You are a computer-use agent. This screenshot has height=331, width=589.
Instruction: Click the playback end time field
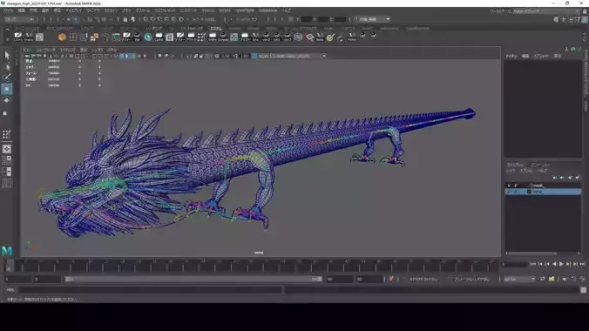tap(339, 279)
